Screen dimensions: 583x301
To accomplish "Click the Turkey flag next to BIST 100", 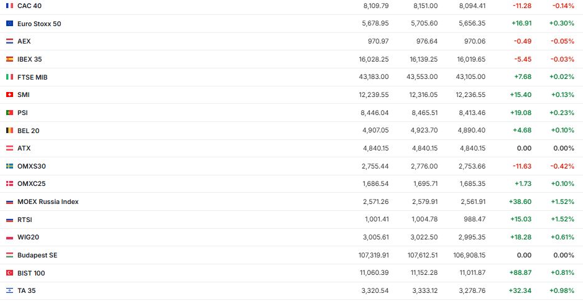I will coord(9,273).
